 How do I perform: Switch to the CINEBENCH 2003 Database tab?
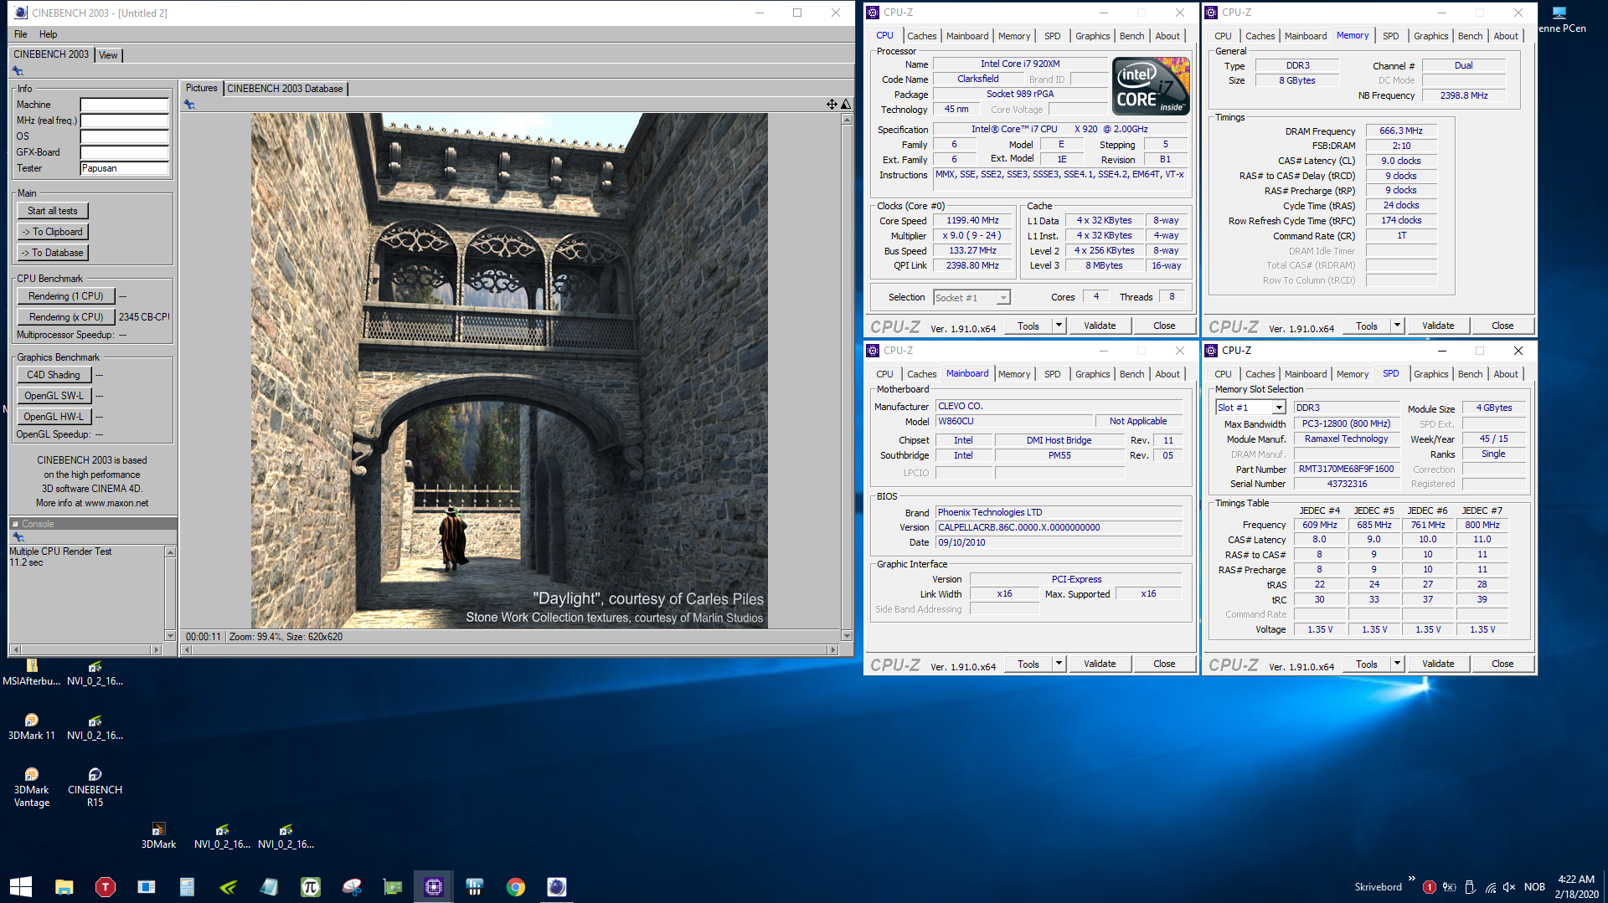pyautogui.click(x=285, y=89)
